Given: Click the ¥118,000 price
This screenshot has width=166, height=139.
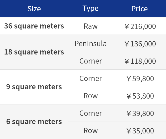Looking at the screenshot, I should [x=140, y=61].
